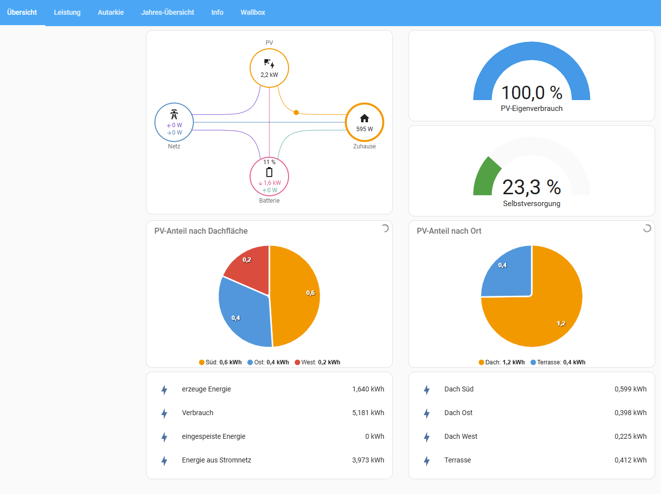
Task: Open the Verbrauch entity row
Action: [269, 413]
